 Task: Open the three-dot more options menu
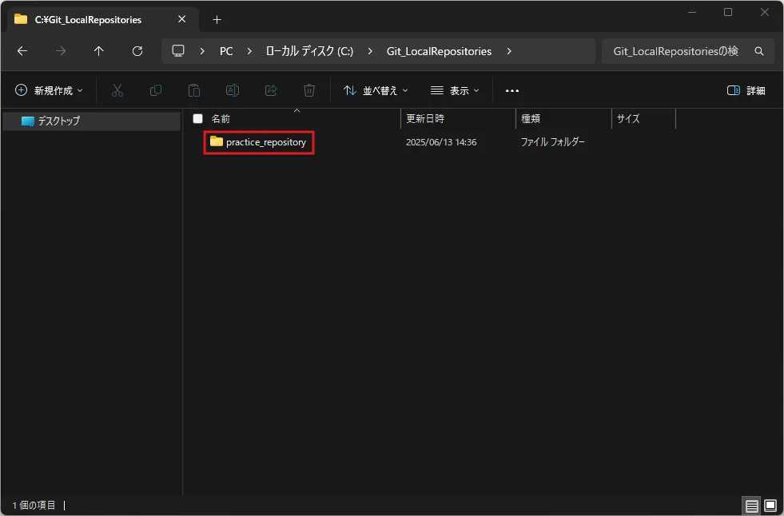(512, 90)
